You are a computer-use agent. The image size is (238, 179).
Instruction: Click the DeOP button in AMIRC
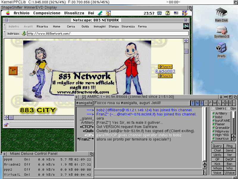[x=229, y=159]
